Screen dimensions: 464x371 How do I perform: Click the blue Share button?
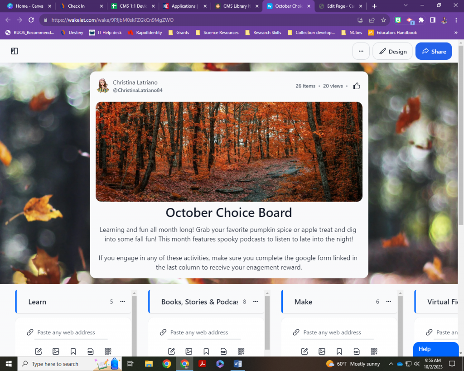click(434, 51)
